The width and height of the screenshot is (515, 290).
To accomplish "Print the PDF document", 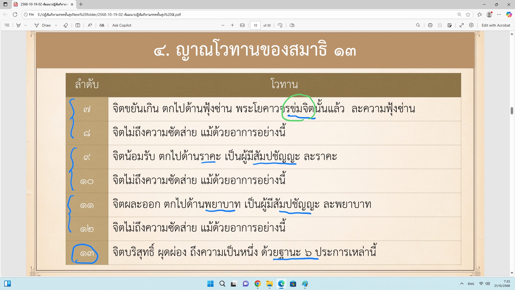I will pyautogui.click(x=430, y=25).
